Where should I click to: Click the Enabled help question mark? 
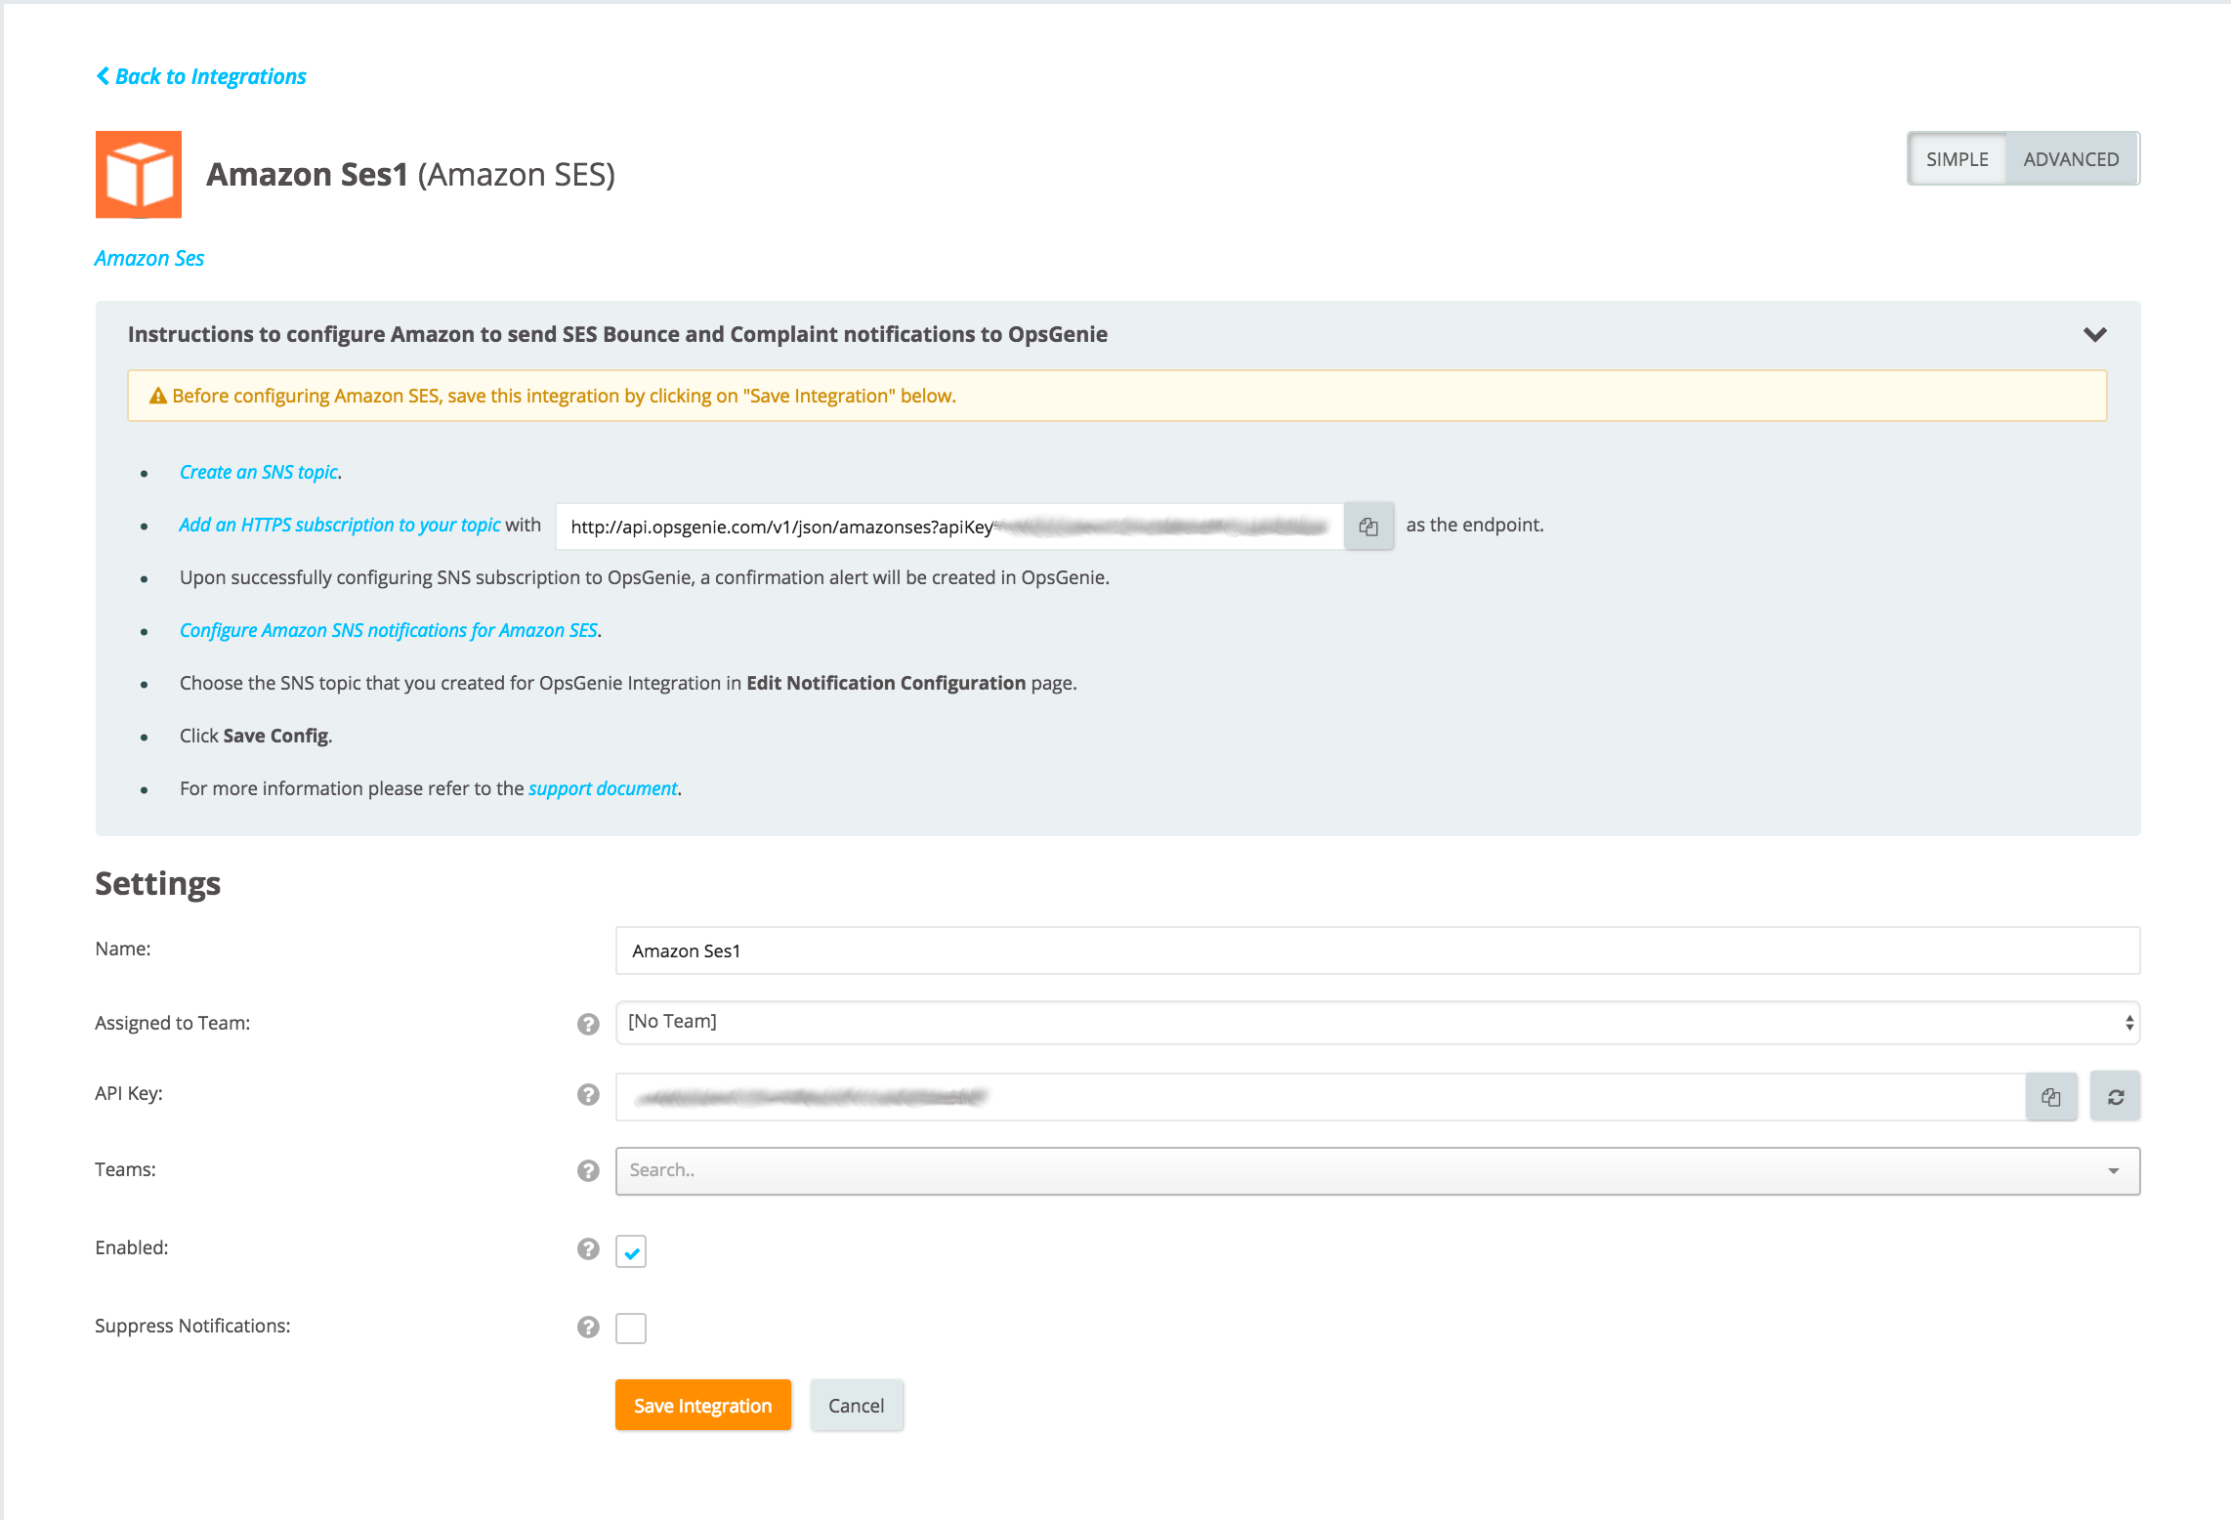point(588,1248)
